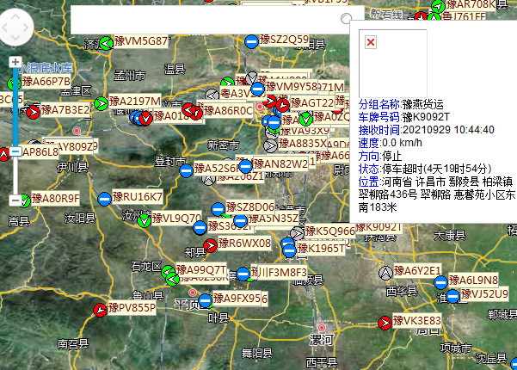Zoom in with the plus button

[x=15, y=62]
